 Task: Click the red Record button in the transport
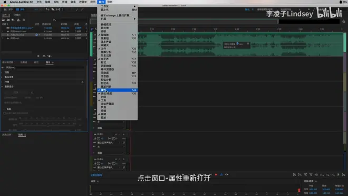pyautogui.click(x=216, y=175)
